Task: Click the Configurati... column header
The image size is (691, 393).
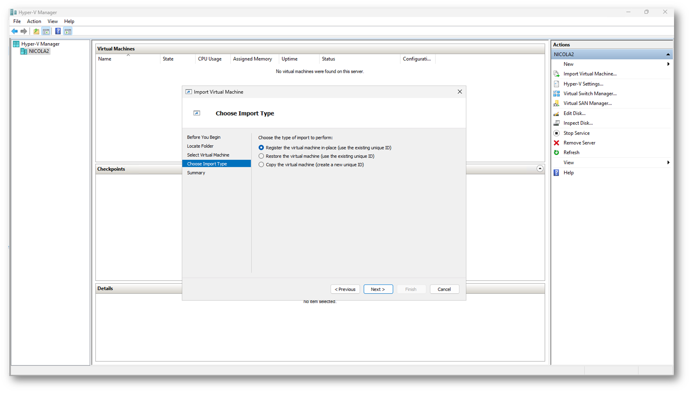Action: point(418,59)
